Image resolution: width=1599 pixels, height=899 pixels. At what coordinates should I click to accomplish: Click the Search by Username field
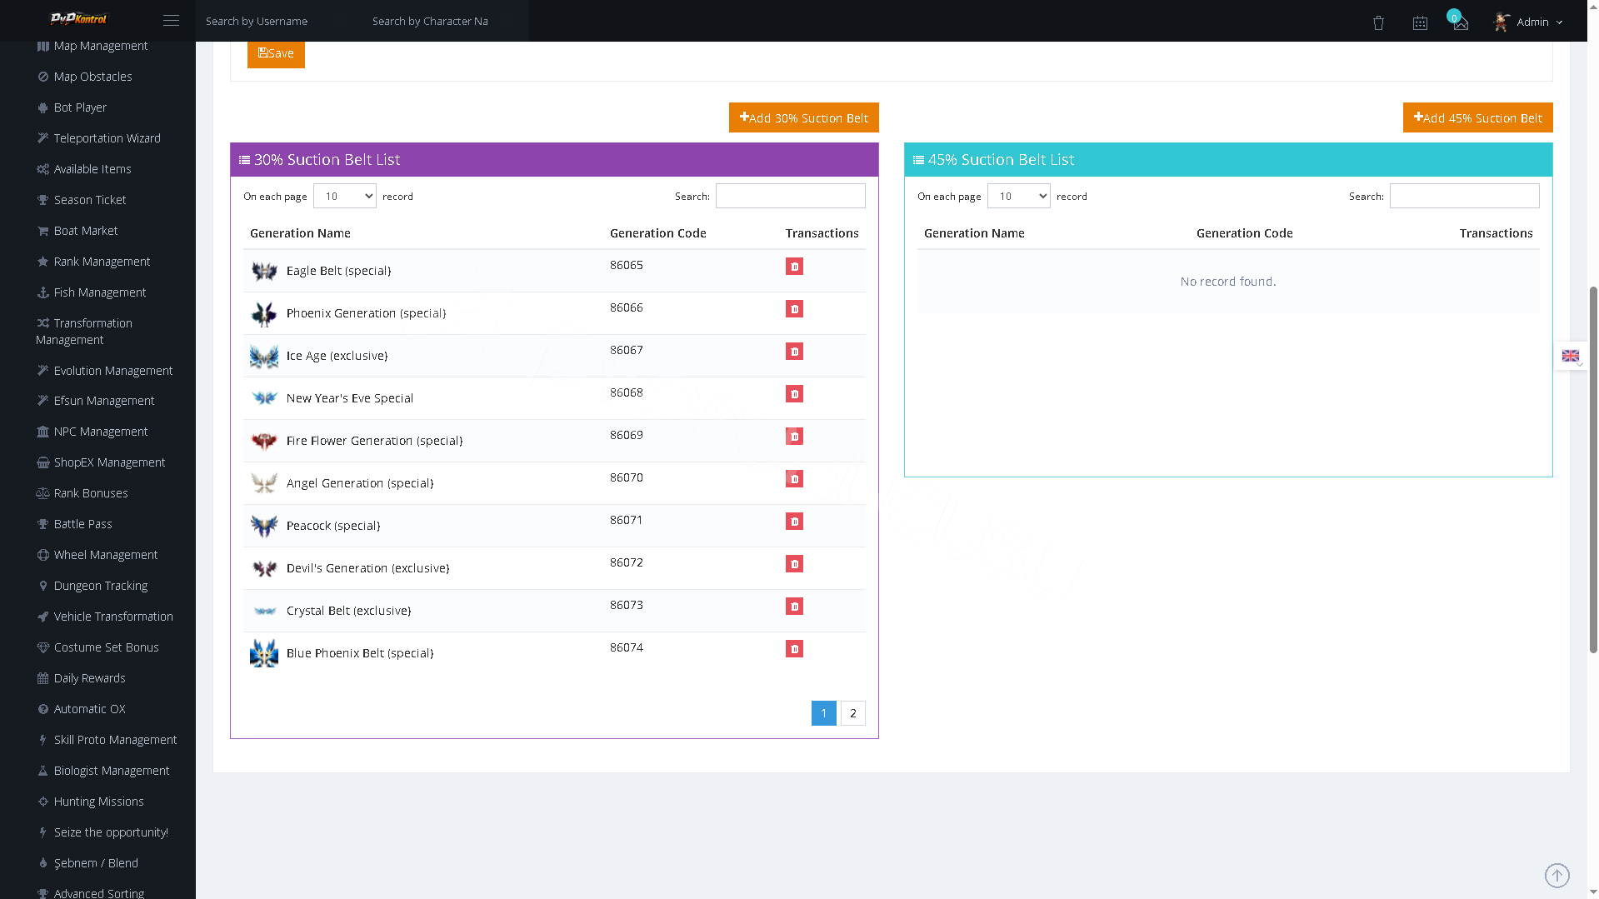(279, 21)
